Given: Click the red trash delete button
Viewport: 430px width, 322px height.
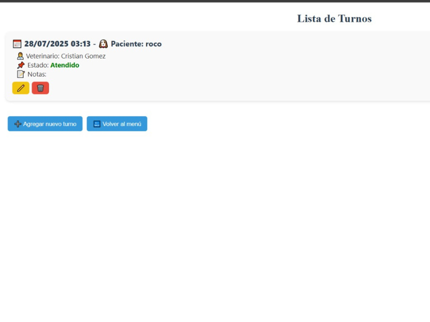Looking at the screenshot, I should click(x=40, y=88).
